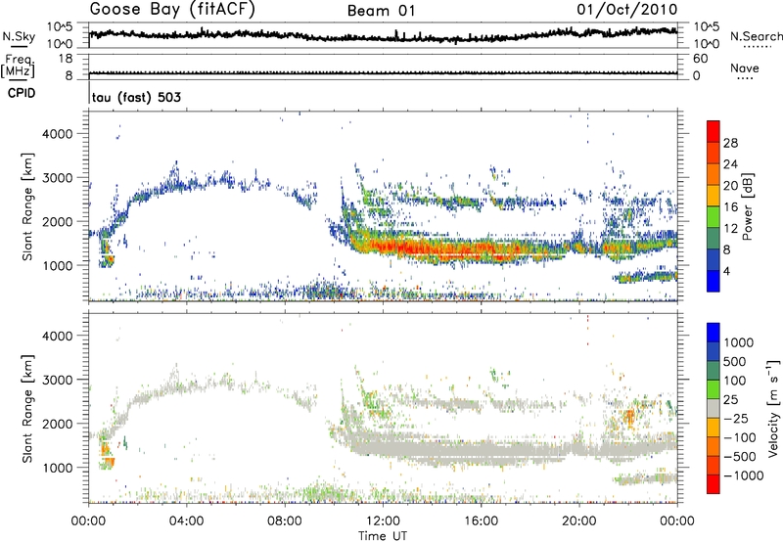Click the "Velocity [m s-1]" colorbar title
783x542 pixels.
[772, 408]
